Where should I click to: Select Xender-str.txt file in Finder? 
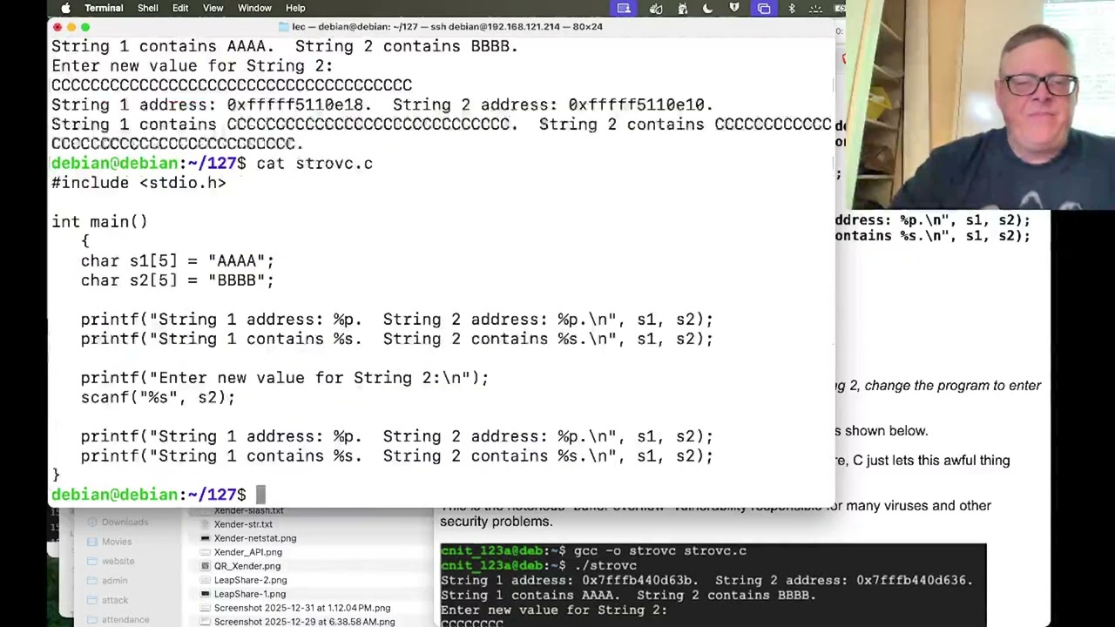(243, 524)
